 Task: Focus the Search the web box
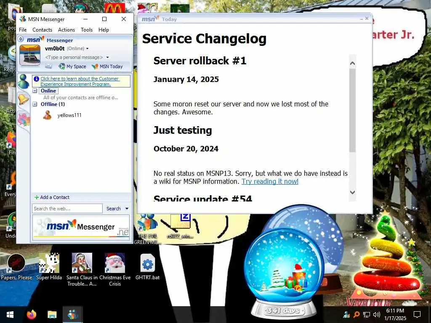[67, 209]
